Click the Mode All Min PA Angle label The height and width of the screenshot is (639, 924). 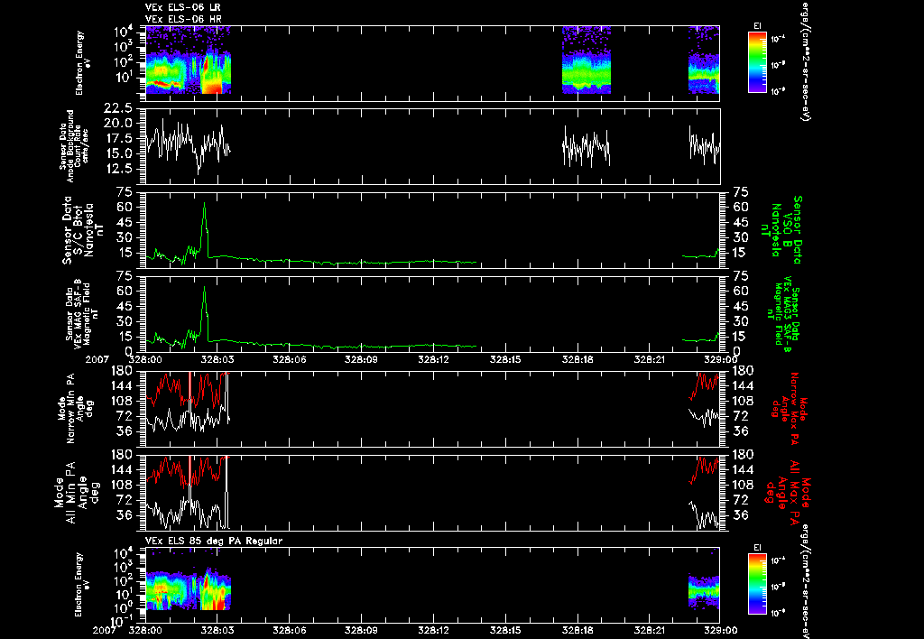click(77, 492)
